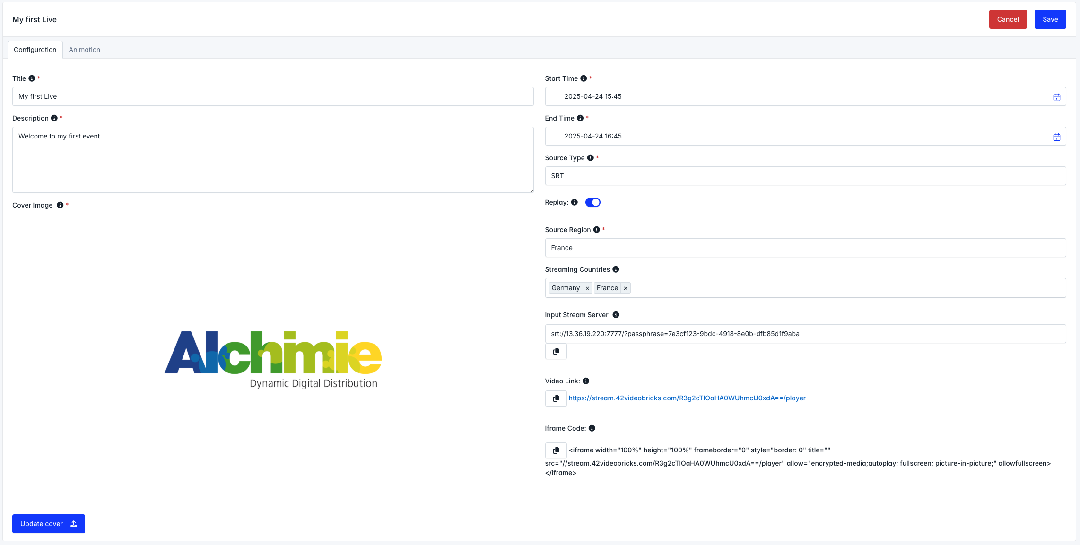Switch to the Animation tab
The height and width of the screenshot is (545, 1080).
(x=84, y=50)
